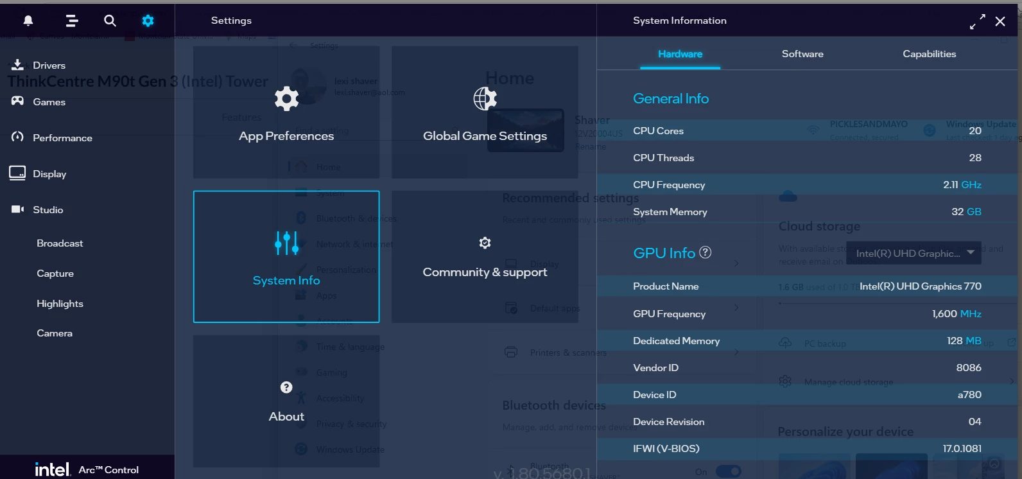Select Display in the sidebar
Screen dimensions: 1022x479
coord(38,173)
